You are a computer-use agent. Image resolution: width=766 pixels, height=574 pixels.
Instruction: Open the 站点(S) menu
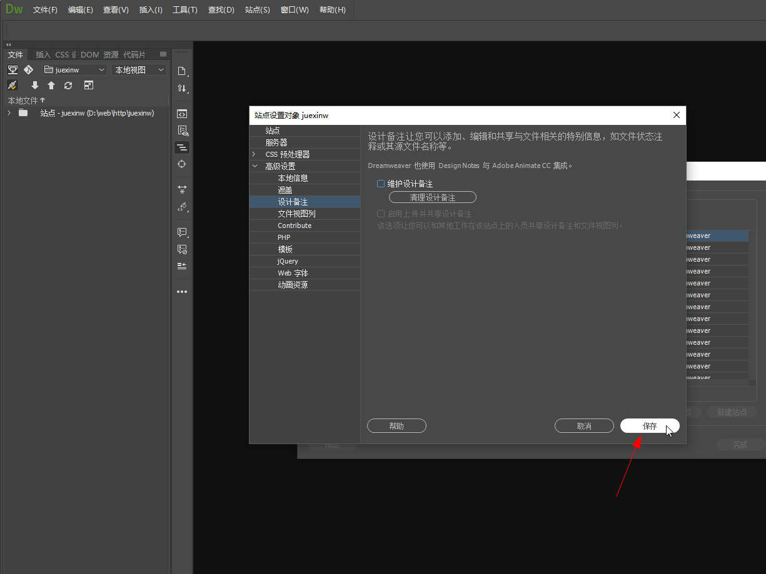pyautogui.click(x=258, y=10)
